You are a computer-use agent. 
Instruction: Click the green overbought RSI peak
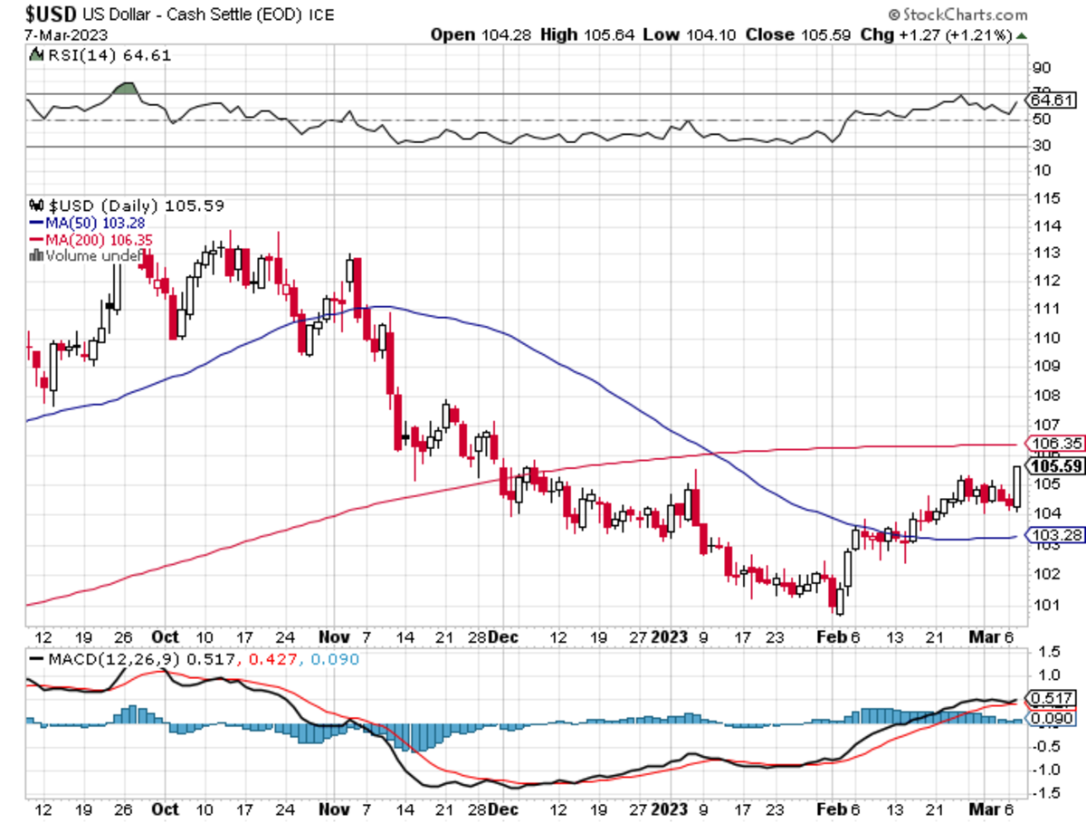pyautogui.click(x=127, y=88)
